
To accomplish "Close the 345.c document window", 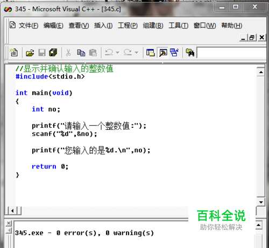I will tap(261, 38).
